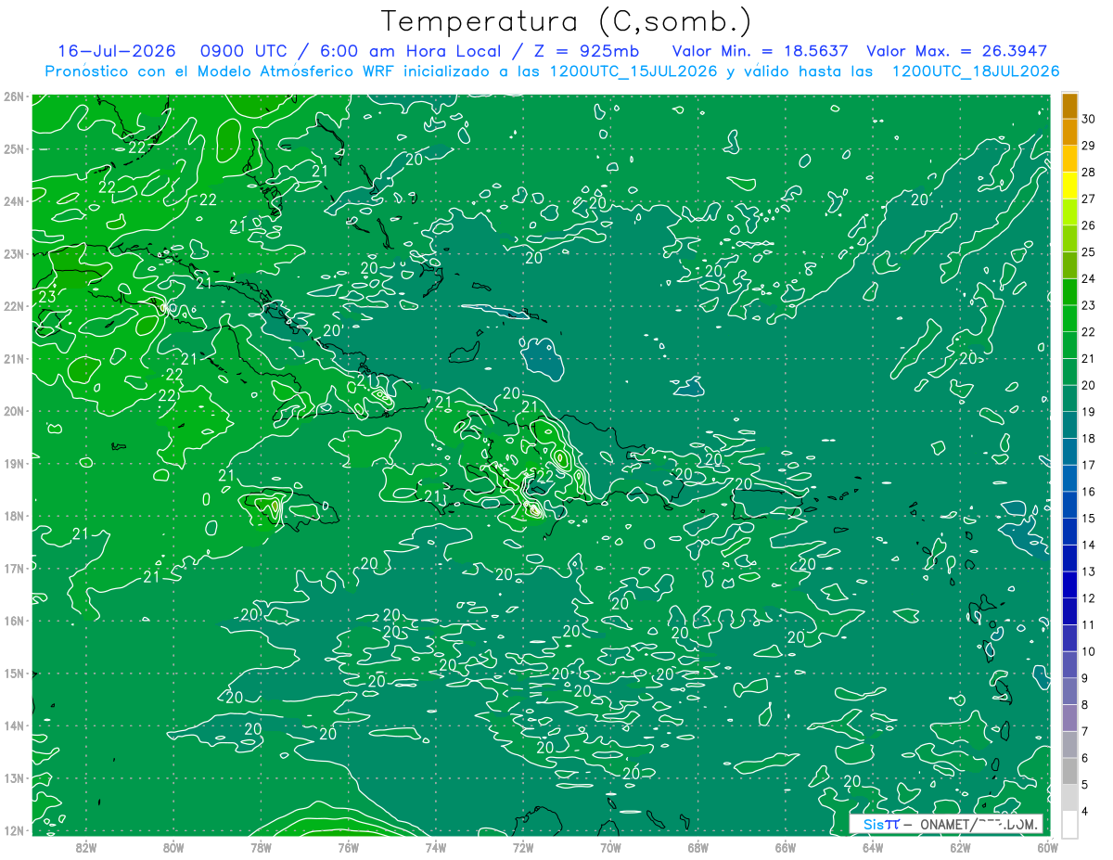Image resolution: width=1113 pixels, height=860 pixels.
Task: Click teal color bar segment between 18 and 19
Action: click(1069, 426)
